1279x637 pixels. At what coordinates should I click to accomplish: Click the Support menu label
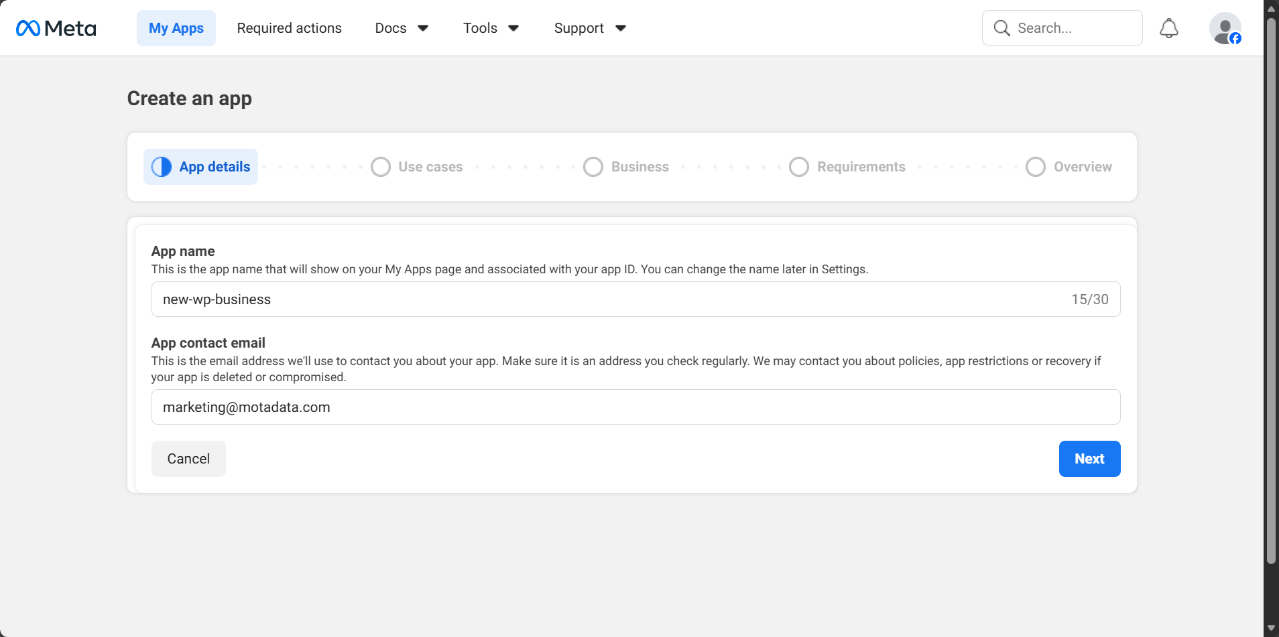click(579, 28)
